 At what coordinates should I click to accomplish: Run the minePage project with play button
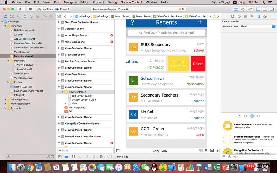point(21,9)
